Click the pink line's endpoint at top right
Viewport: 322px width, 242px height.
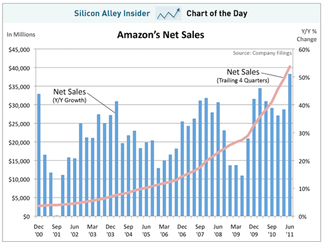290,67
